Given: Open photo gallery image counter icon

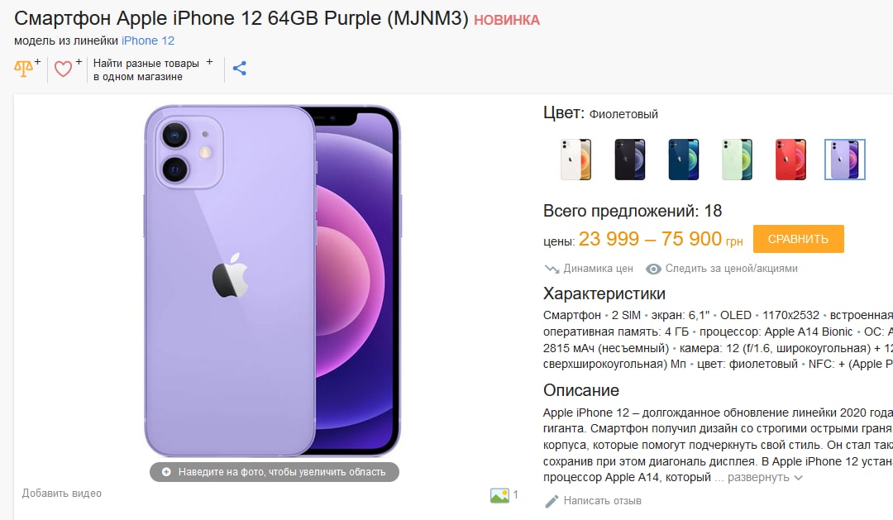Looking at the screenshot, I should tap(499, 495).
